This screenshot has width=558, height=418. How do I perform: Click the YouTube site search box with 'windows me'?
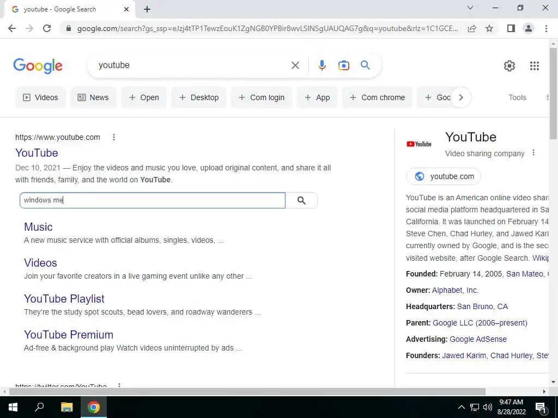pos(153,200)
